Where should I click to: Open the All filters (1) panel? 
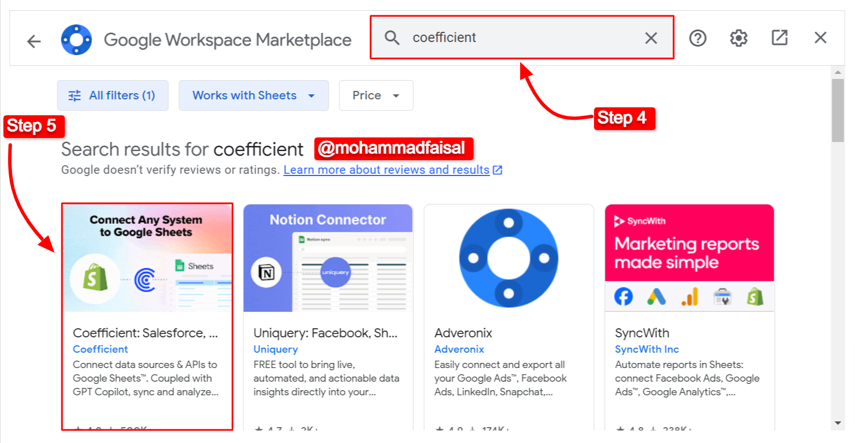point(113,95)
